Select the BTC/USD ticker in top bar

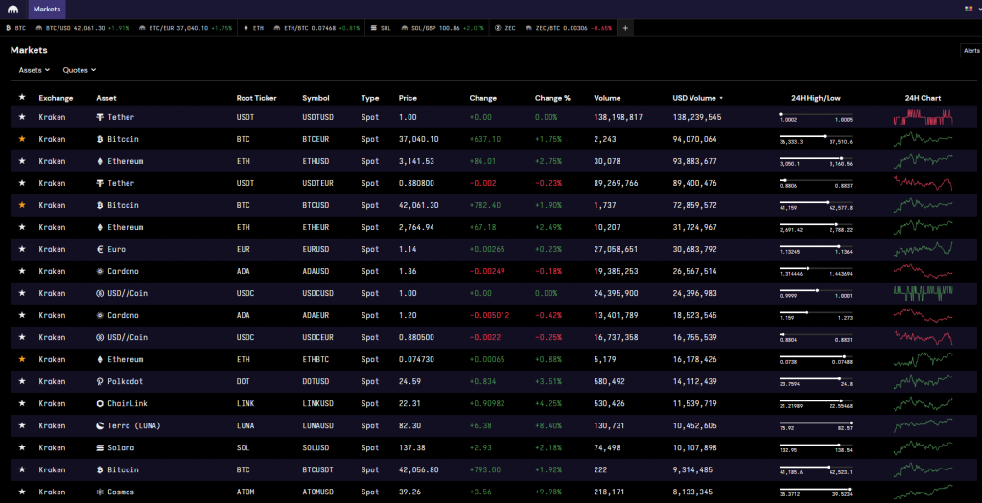82,28
